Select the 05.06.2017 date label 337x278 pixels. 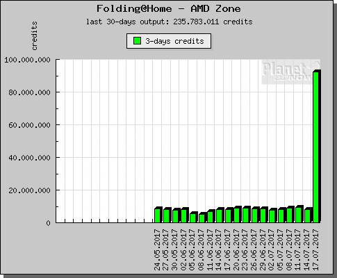192,250
